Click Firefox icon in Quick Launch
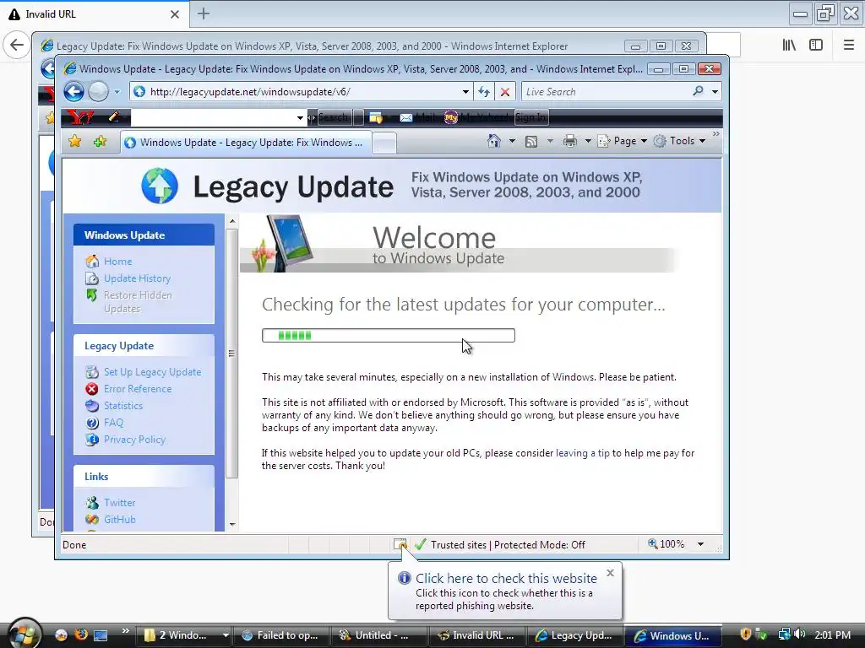The height and width of the screenshot is (648, 865). (x=81, y=634)
